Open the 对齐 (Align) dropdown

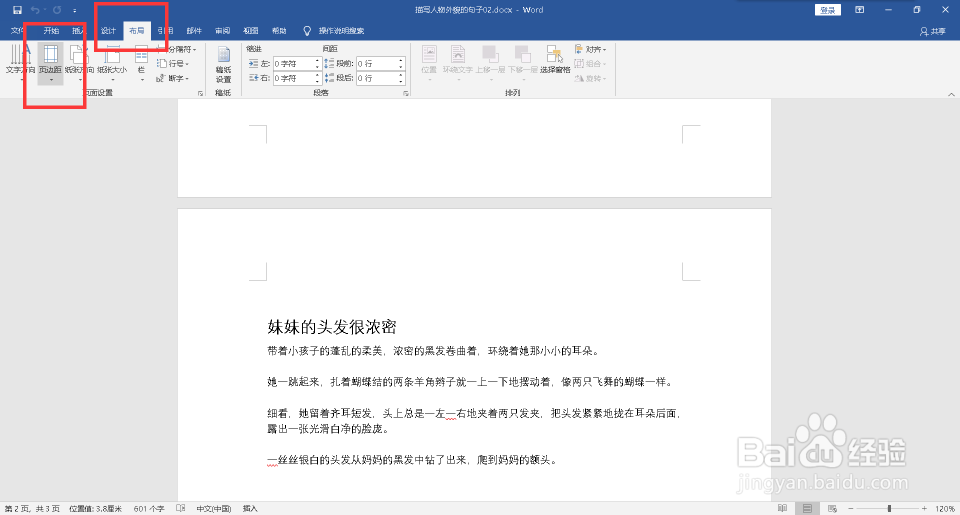click(591, 49)
